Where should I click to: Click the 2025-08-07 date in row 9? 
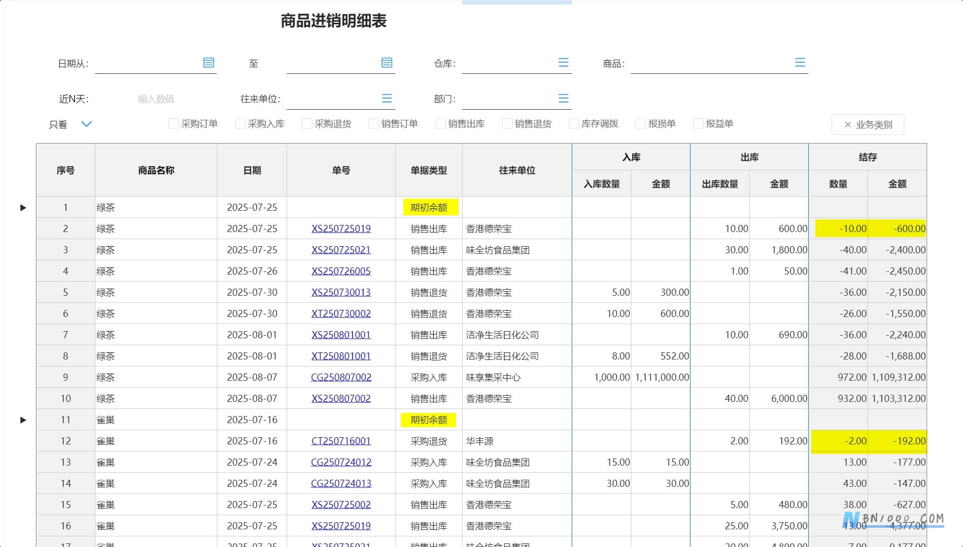(x=252, y=377)
